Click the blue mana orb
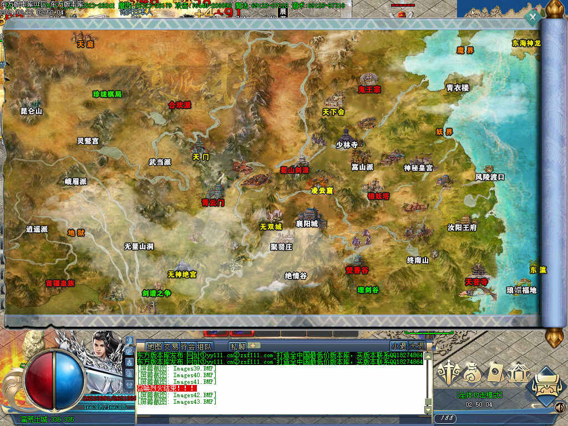568x426 pixels. tap(70, 381)
